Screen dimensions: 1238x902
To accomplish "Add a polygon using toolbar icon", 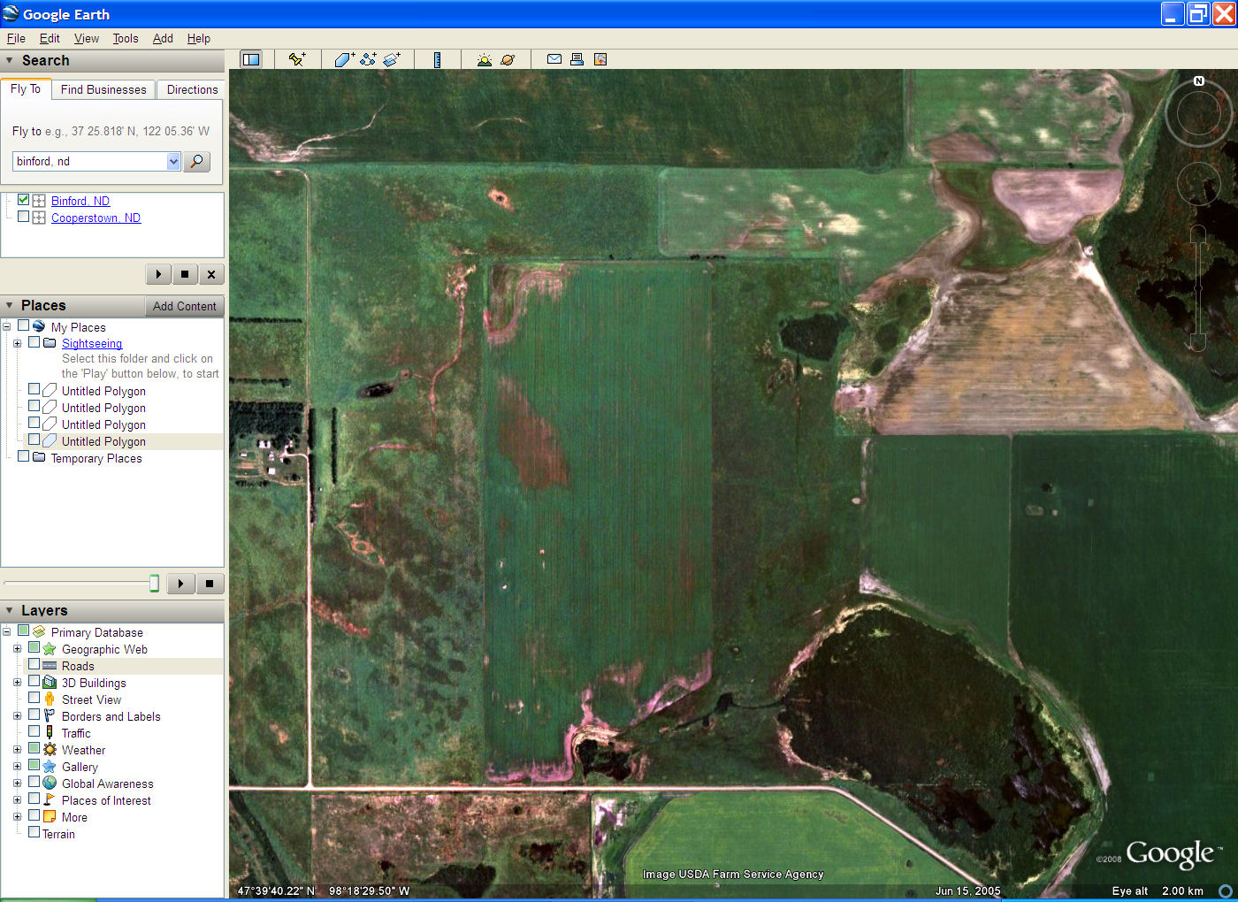I will coord(344,59).
